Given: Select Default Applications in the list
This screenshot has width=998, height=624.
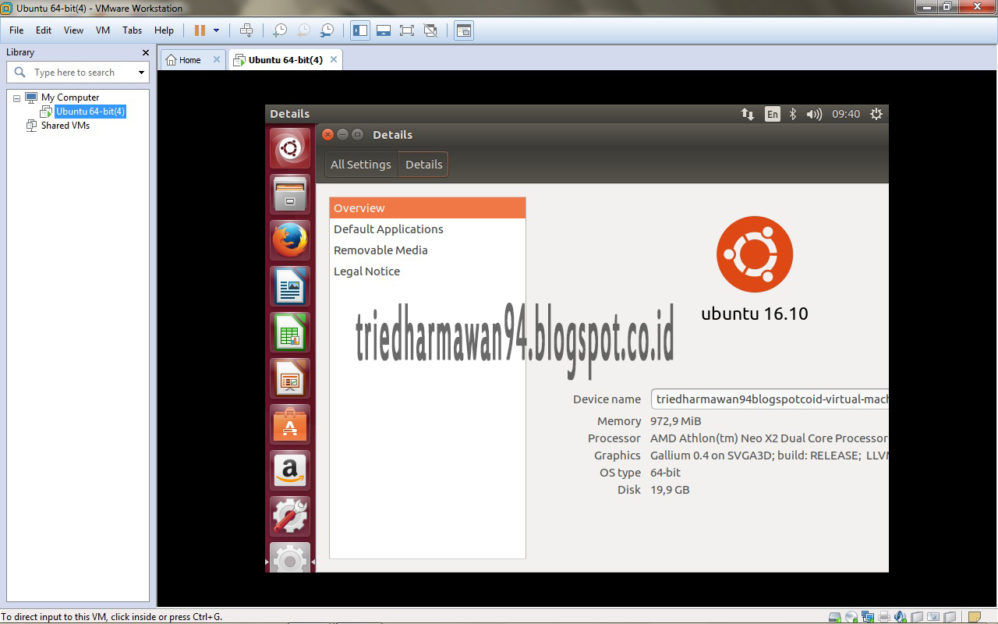Looking at the screenshot, I should [x=427, y=229].
